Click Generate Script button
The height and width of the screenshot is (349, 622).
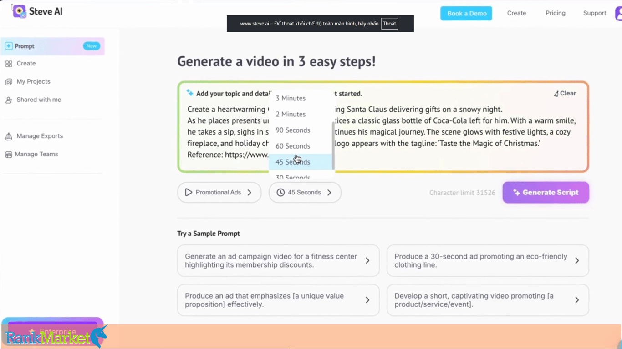pos(546,192)
